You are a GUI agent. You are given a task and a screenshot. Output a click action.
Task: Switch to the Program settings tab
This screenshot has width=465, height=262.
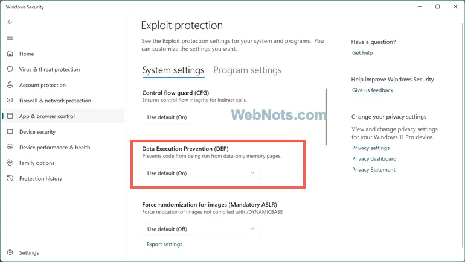(x=248, y=70)
